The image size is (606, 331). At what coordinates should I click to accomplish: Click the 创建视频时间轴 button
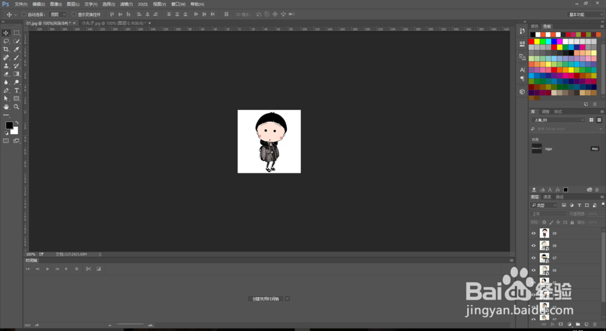(266, 298)
